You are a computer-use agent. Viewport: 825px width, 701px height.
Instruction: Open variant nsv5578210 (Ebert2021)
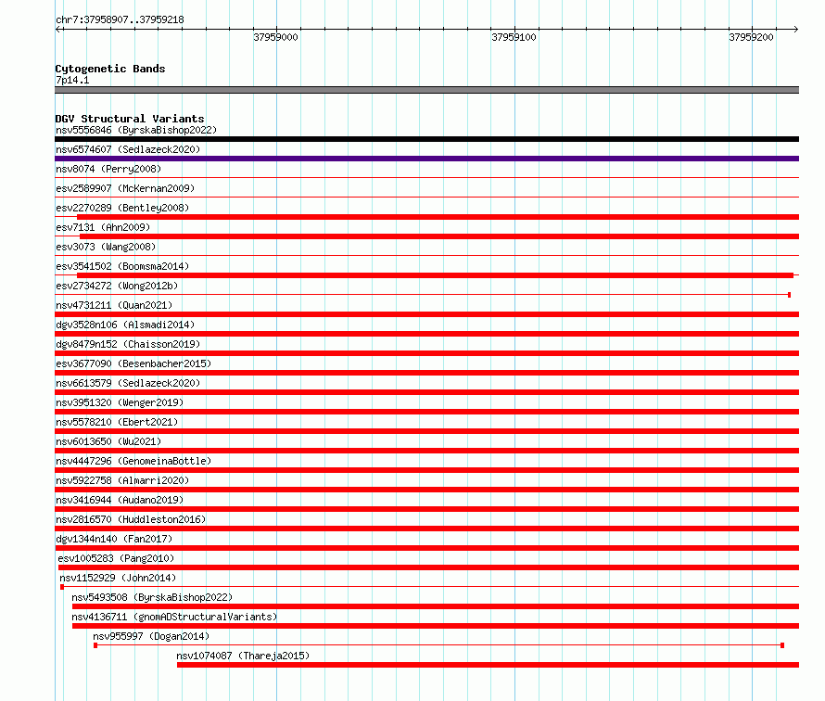tap(117, 422)
